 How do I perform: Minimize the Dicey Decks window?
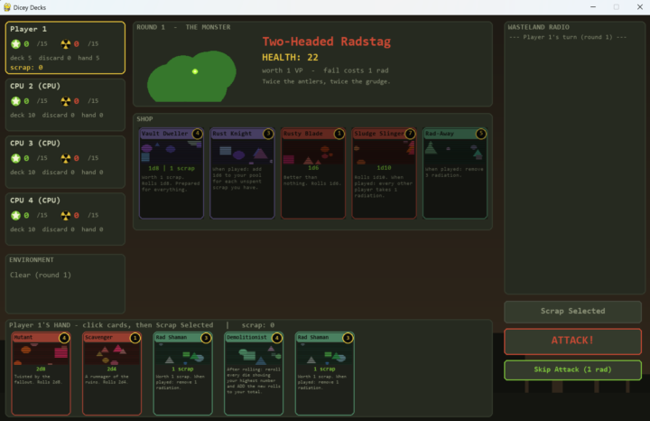click(593, 7)
